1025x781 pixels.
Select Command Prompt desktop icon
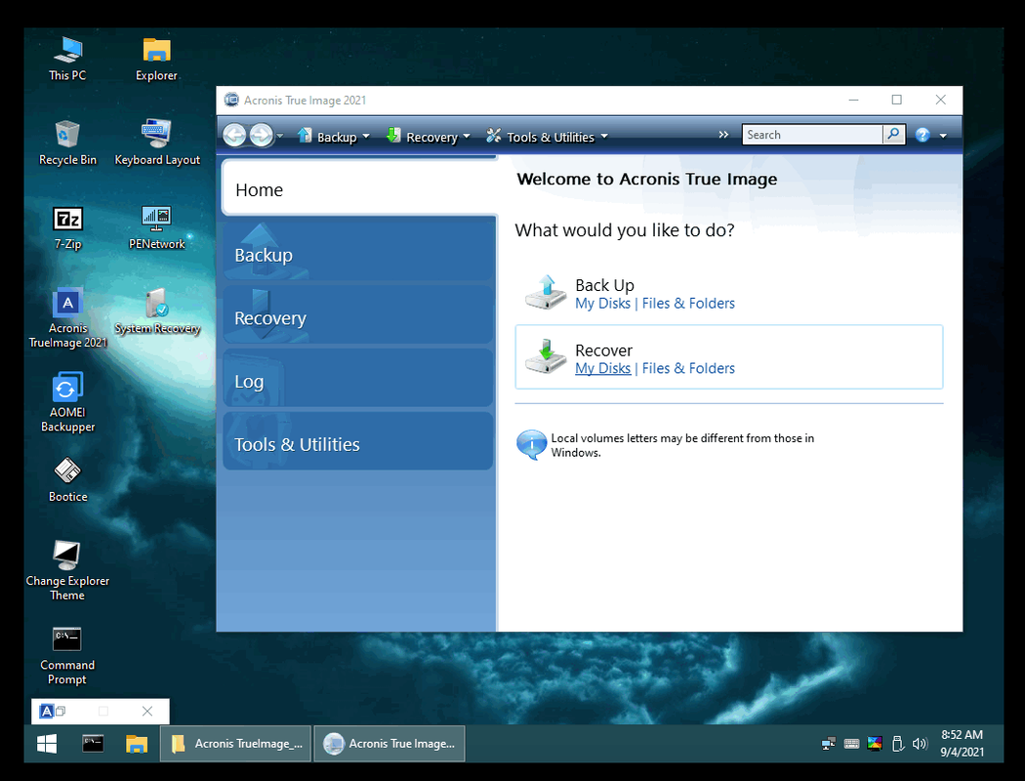(67, 655)
